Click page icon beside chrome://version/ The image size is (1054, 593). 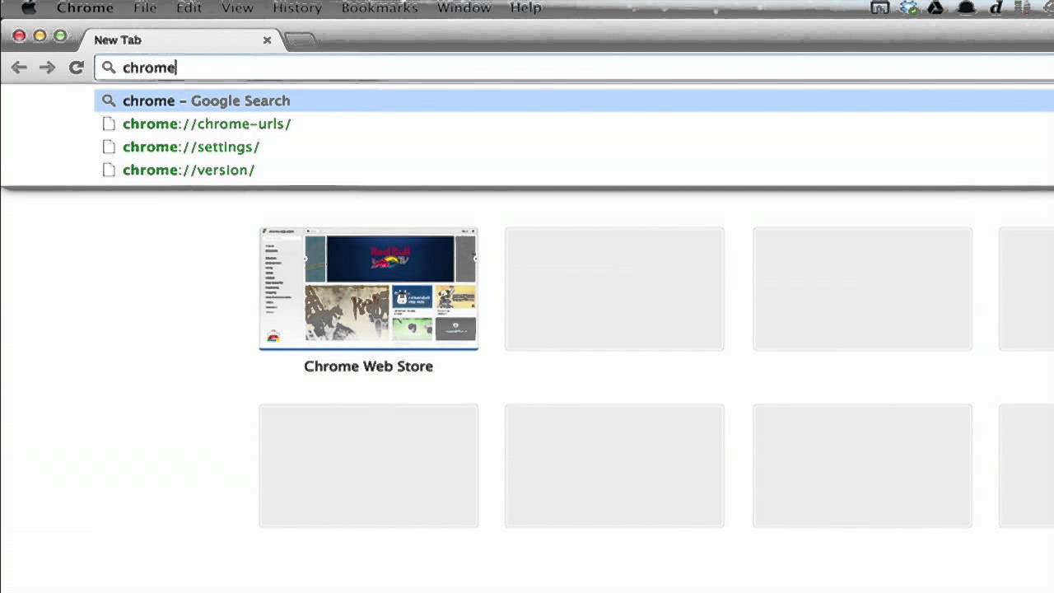[x=109, y=170]
